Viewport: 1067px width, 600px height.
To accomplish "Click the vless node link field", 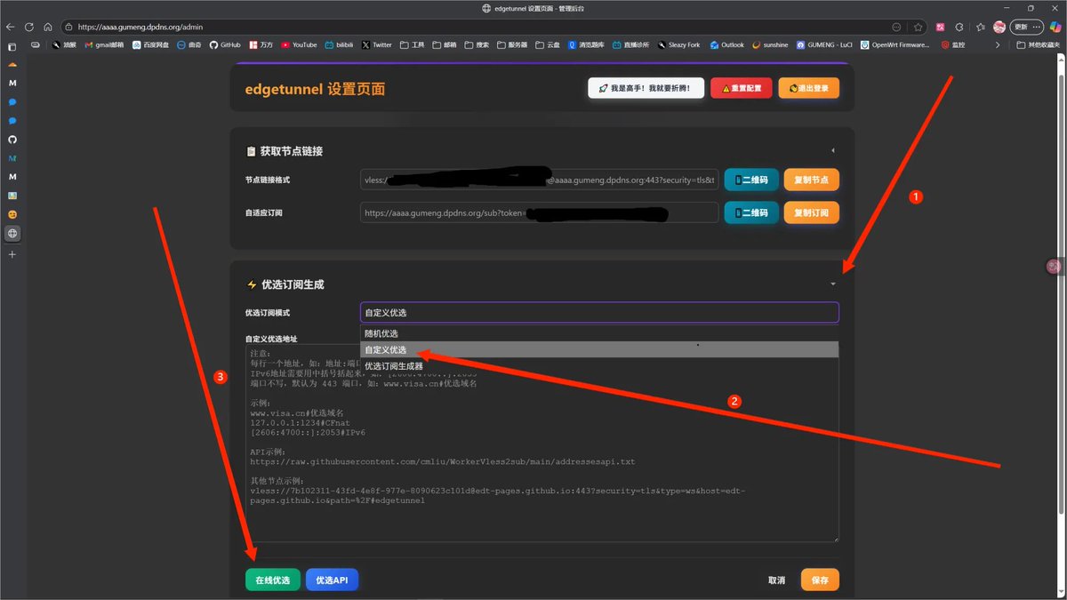I will [x=539, y=180].
